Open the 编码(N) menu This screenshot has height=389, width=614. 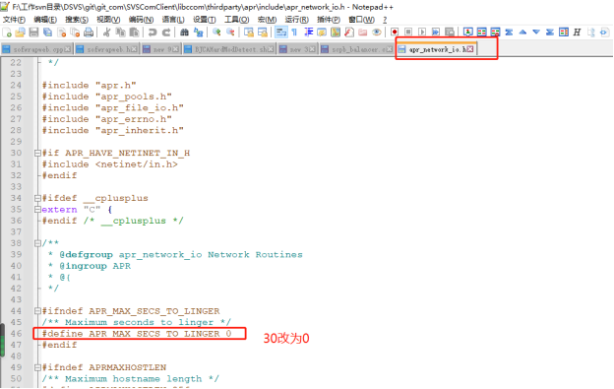141,19
